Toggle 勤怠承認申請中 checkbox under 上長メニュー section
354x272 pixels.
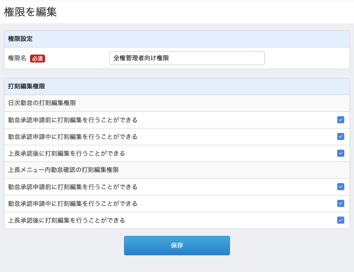click(340, 203)
